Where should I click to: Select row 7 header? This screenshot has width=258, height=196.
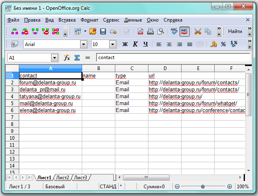12,117
